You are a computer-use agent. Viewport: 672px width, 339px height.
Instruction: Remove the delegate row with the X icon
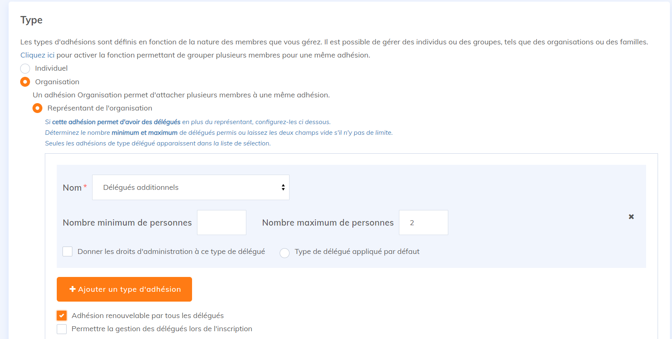click(x=631, y=217)
